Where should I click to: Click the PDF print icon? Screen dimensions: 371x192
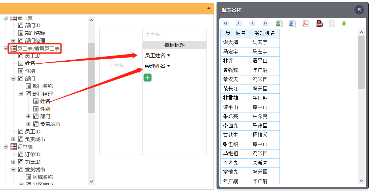pyautogui.click(x=319, y=24)
